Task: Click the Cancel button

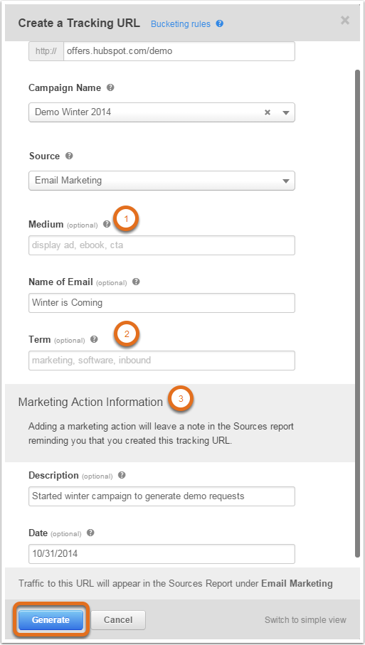Action: tap(118, 620)
